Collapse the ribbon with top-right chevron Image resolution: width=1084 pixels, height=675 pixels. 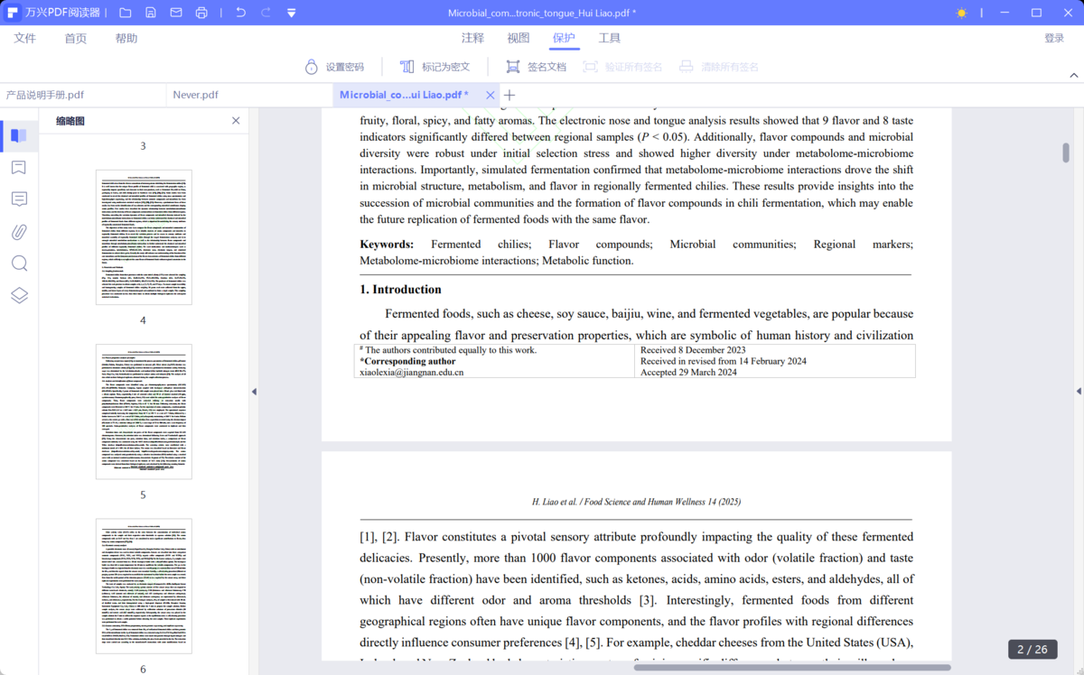point(1074,75)
